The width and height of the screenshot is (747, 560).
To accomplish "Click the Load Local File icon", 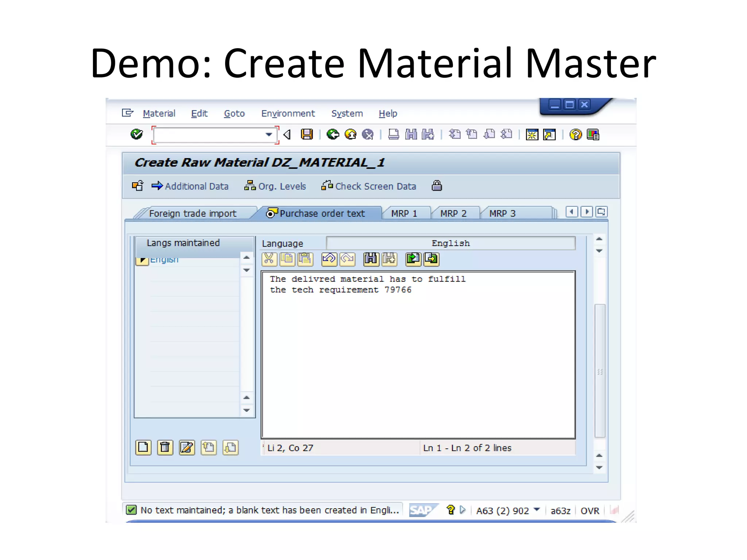I will (x=413, y=259).
